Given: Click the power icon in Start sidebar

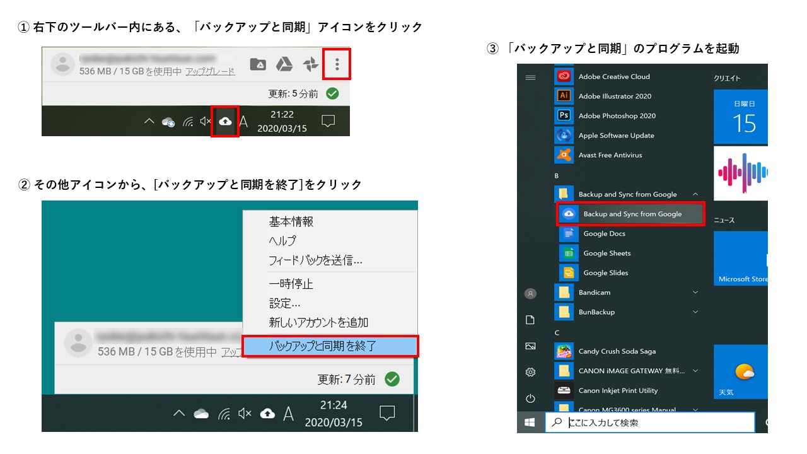Looking at the screenshot, I should (530, 399).
